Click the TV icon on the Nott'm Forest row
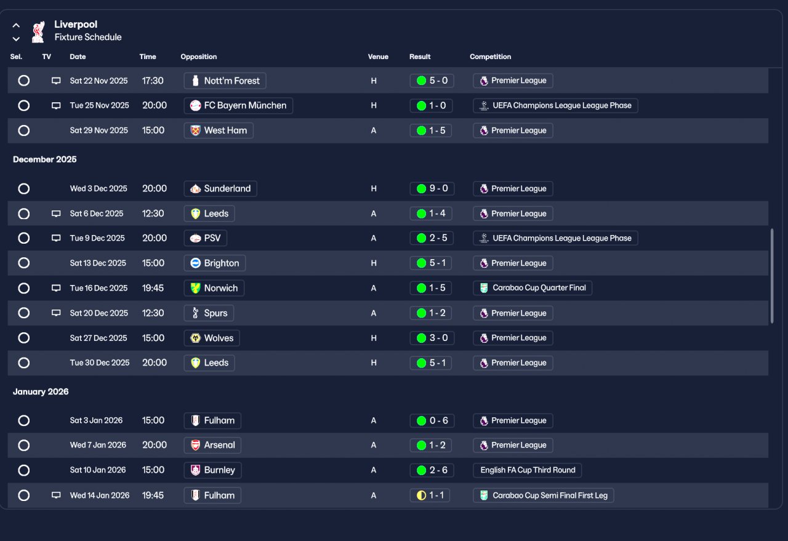 [56, 81]
